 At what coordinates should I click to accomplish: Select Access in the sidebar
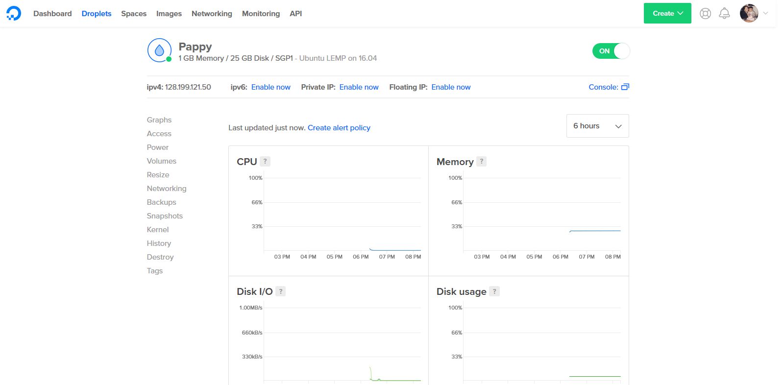tap(159, 133)
